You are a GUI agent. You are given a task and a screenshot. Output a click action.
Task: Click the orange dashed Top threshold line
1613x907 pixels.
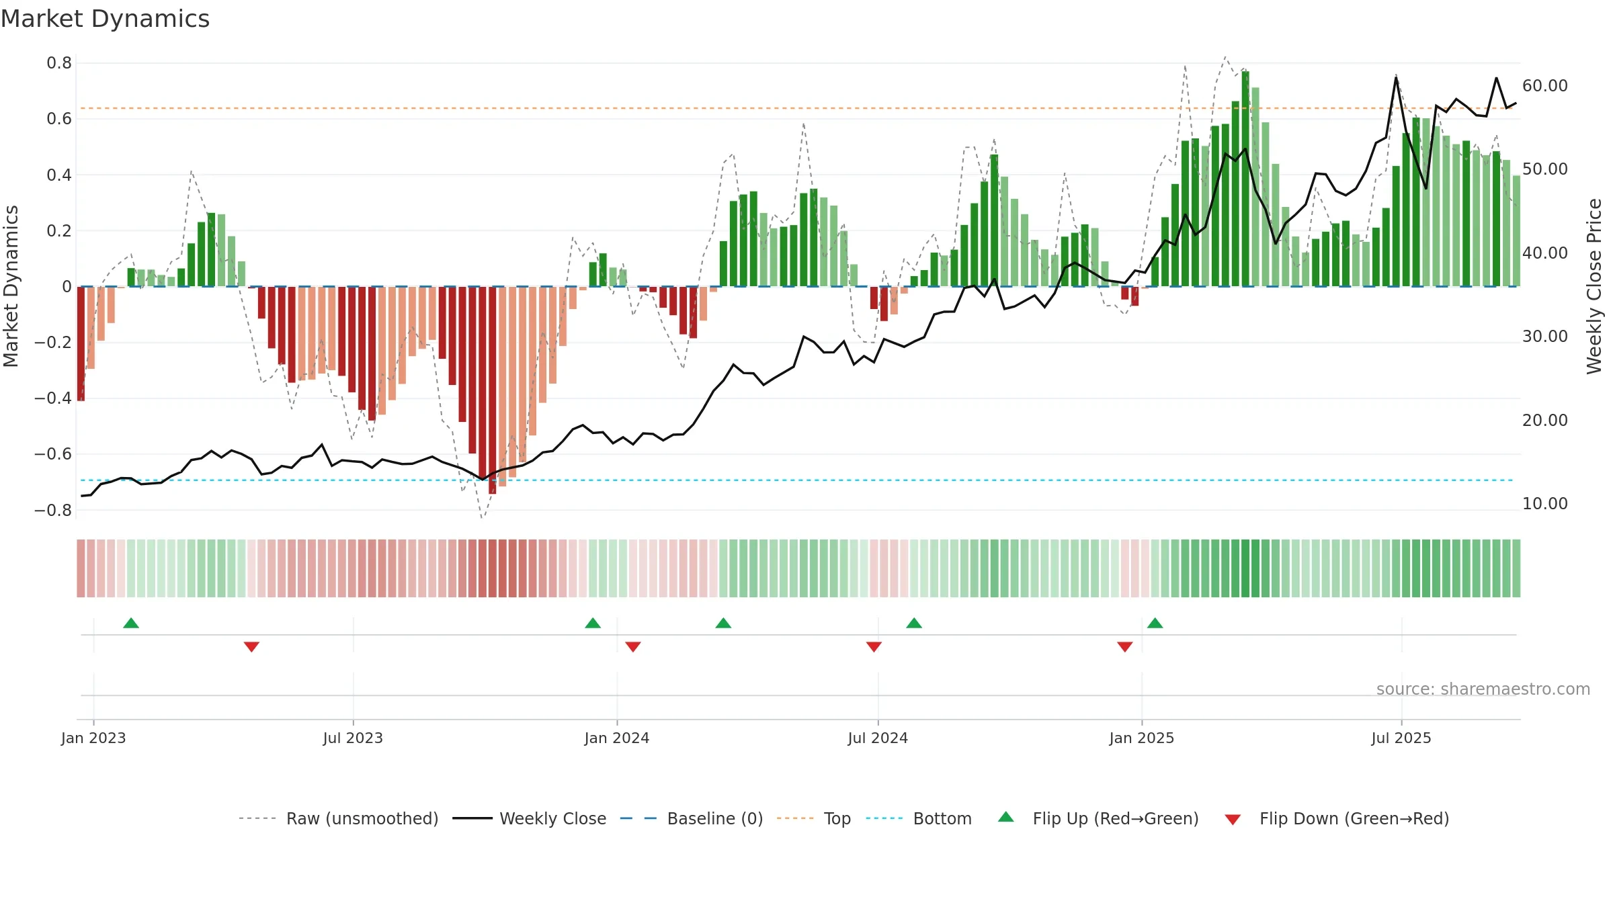796,108
